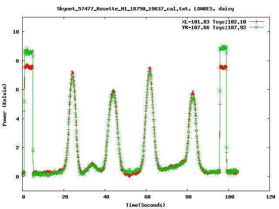The width and height of the screenshot is (279, 209).
Task: Click the Time(Seconds) x-axis label
Action: tap(145, 205)
